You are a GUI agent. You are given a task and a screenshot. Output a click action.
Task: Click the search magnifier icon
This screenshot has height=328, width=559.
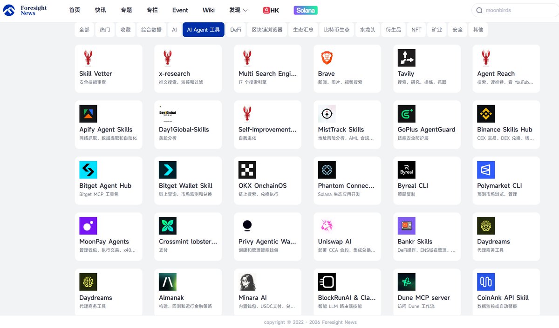click(x=480, y=10)
